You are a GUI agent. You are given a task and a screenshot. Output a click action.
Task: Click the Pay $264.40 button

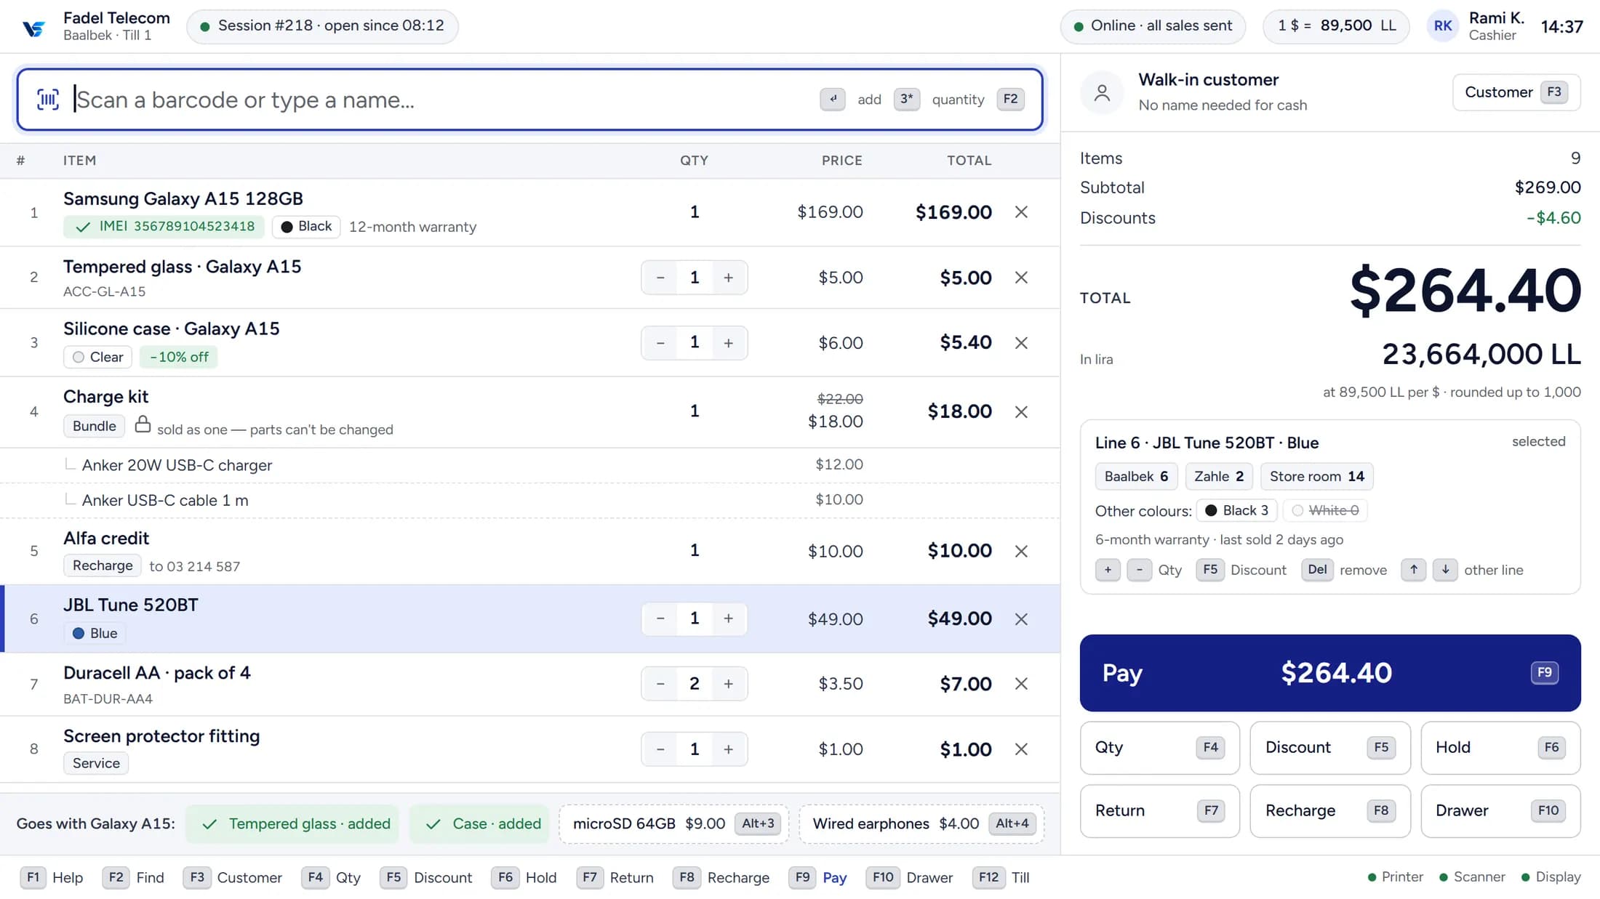coord(1330,673)
